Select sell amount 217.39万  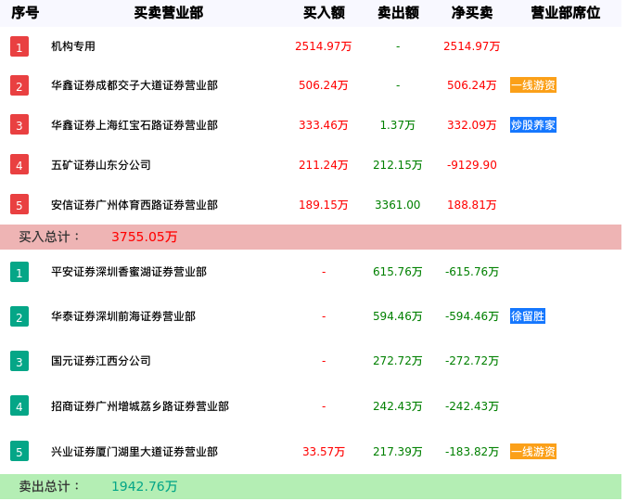click(x=398, y=452)
